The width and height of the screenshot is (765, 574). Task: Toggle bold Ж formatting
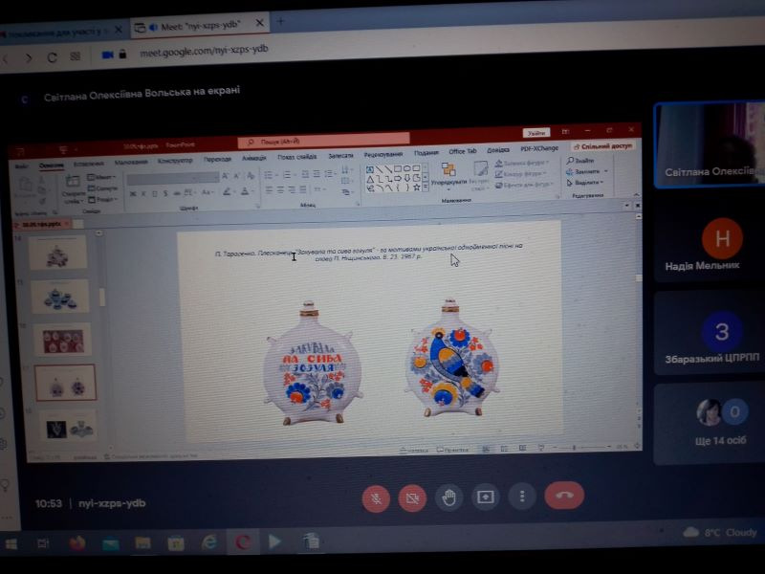pos(133,194)
